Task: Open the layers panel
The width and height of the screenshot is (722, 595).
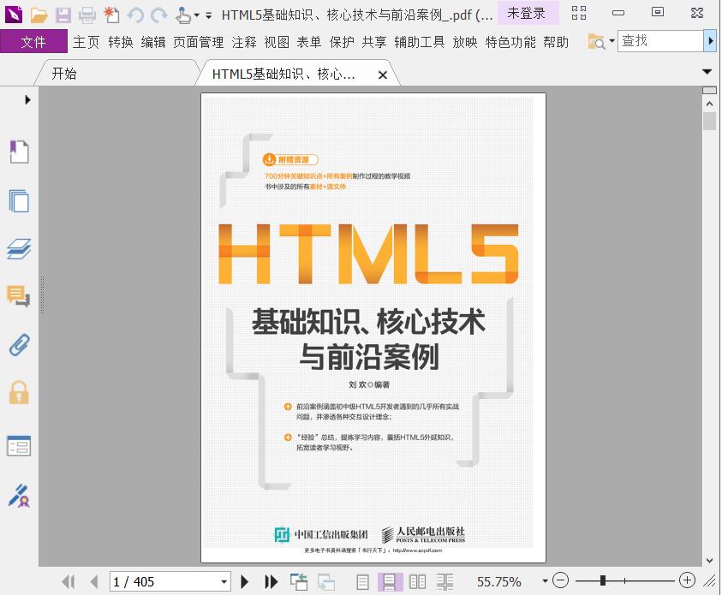Action: tap(19, 249)
